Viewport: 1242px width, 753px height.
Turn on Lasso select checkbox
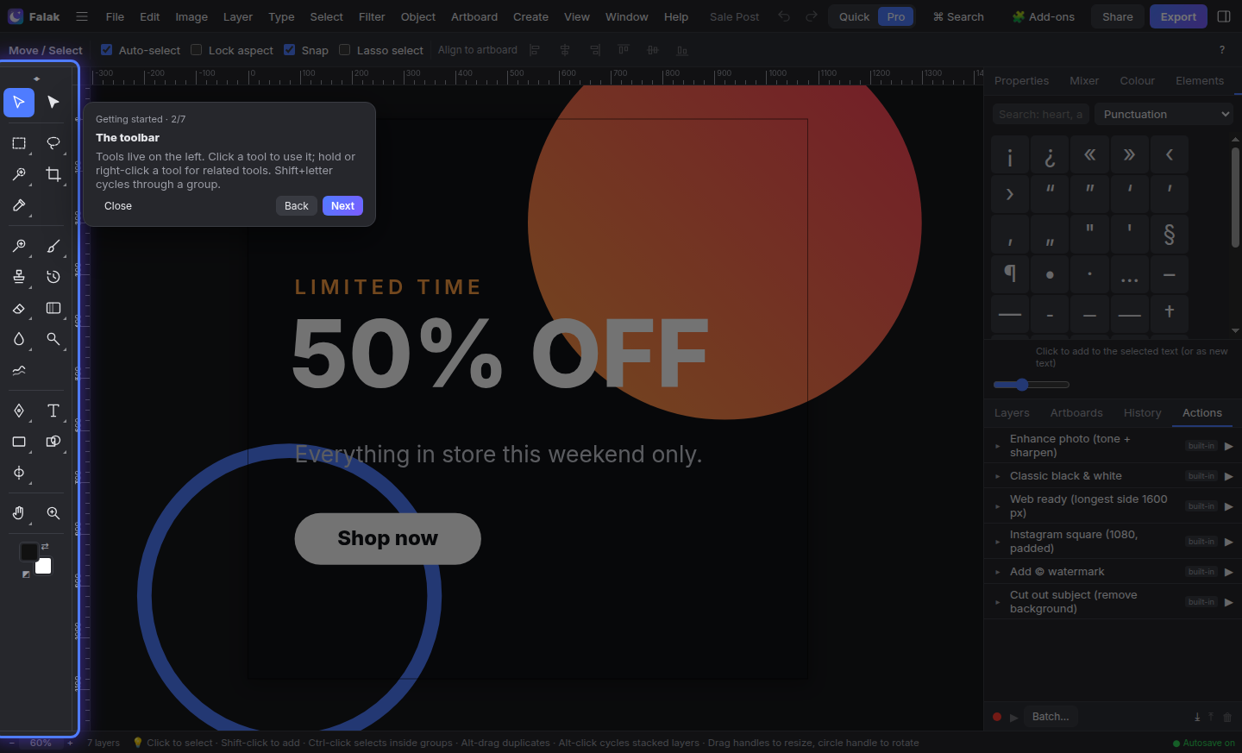point(345,50)
